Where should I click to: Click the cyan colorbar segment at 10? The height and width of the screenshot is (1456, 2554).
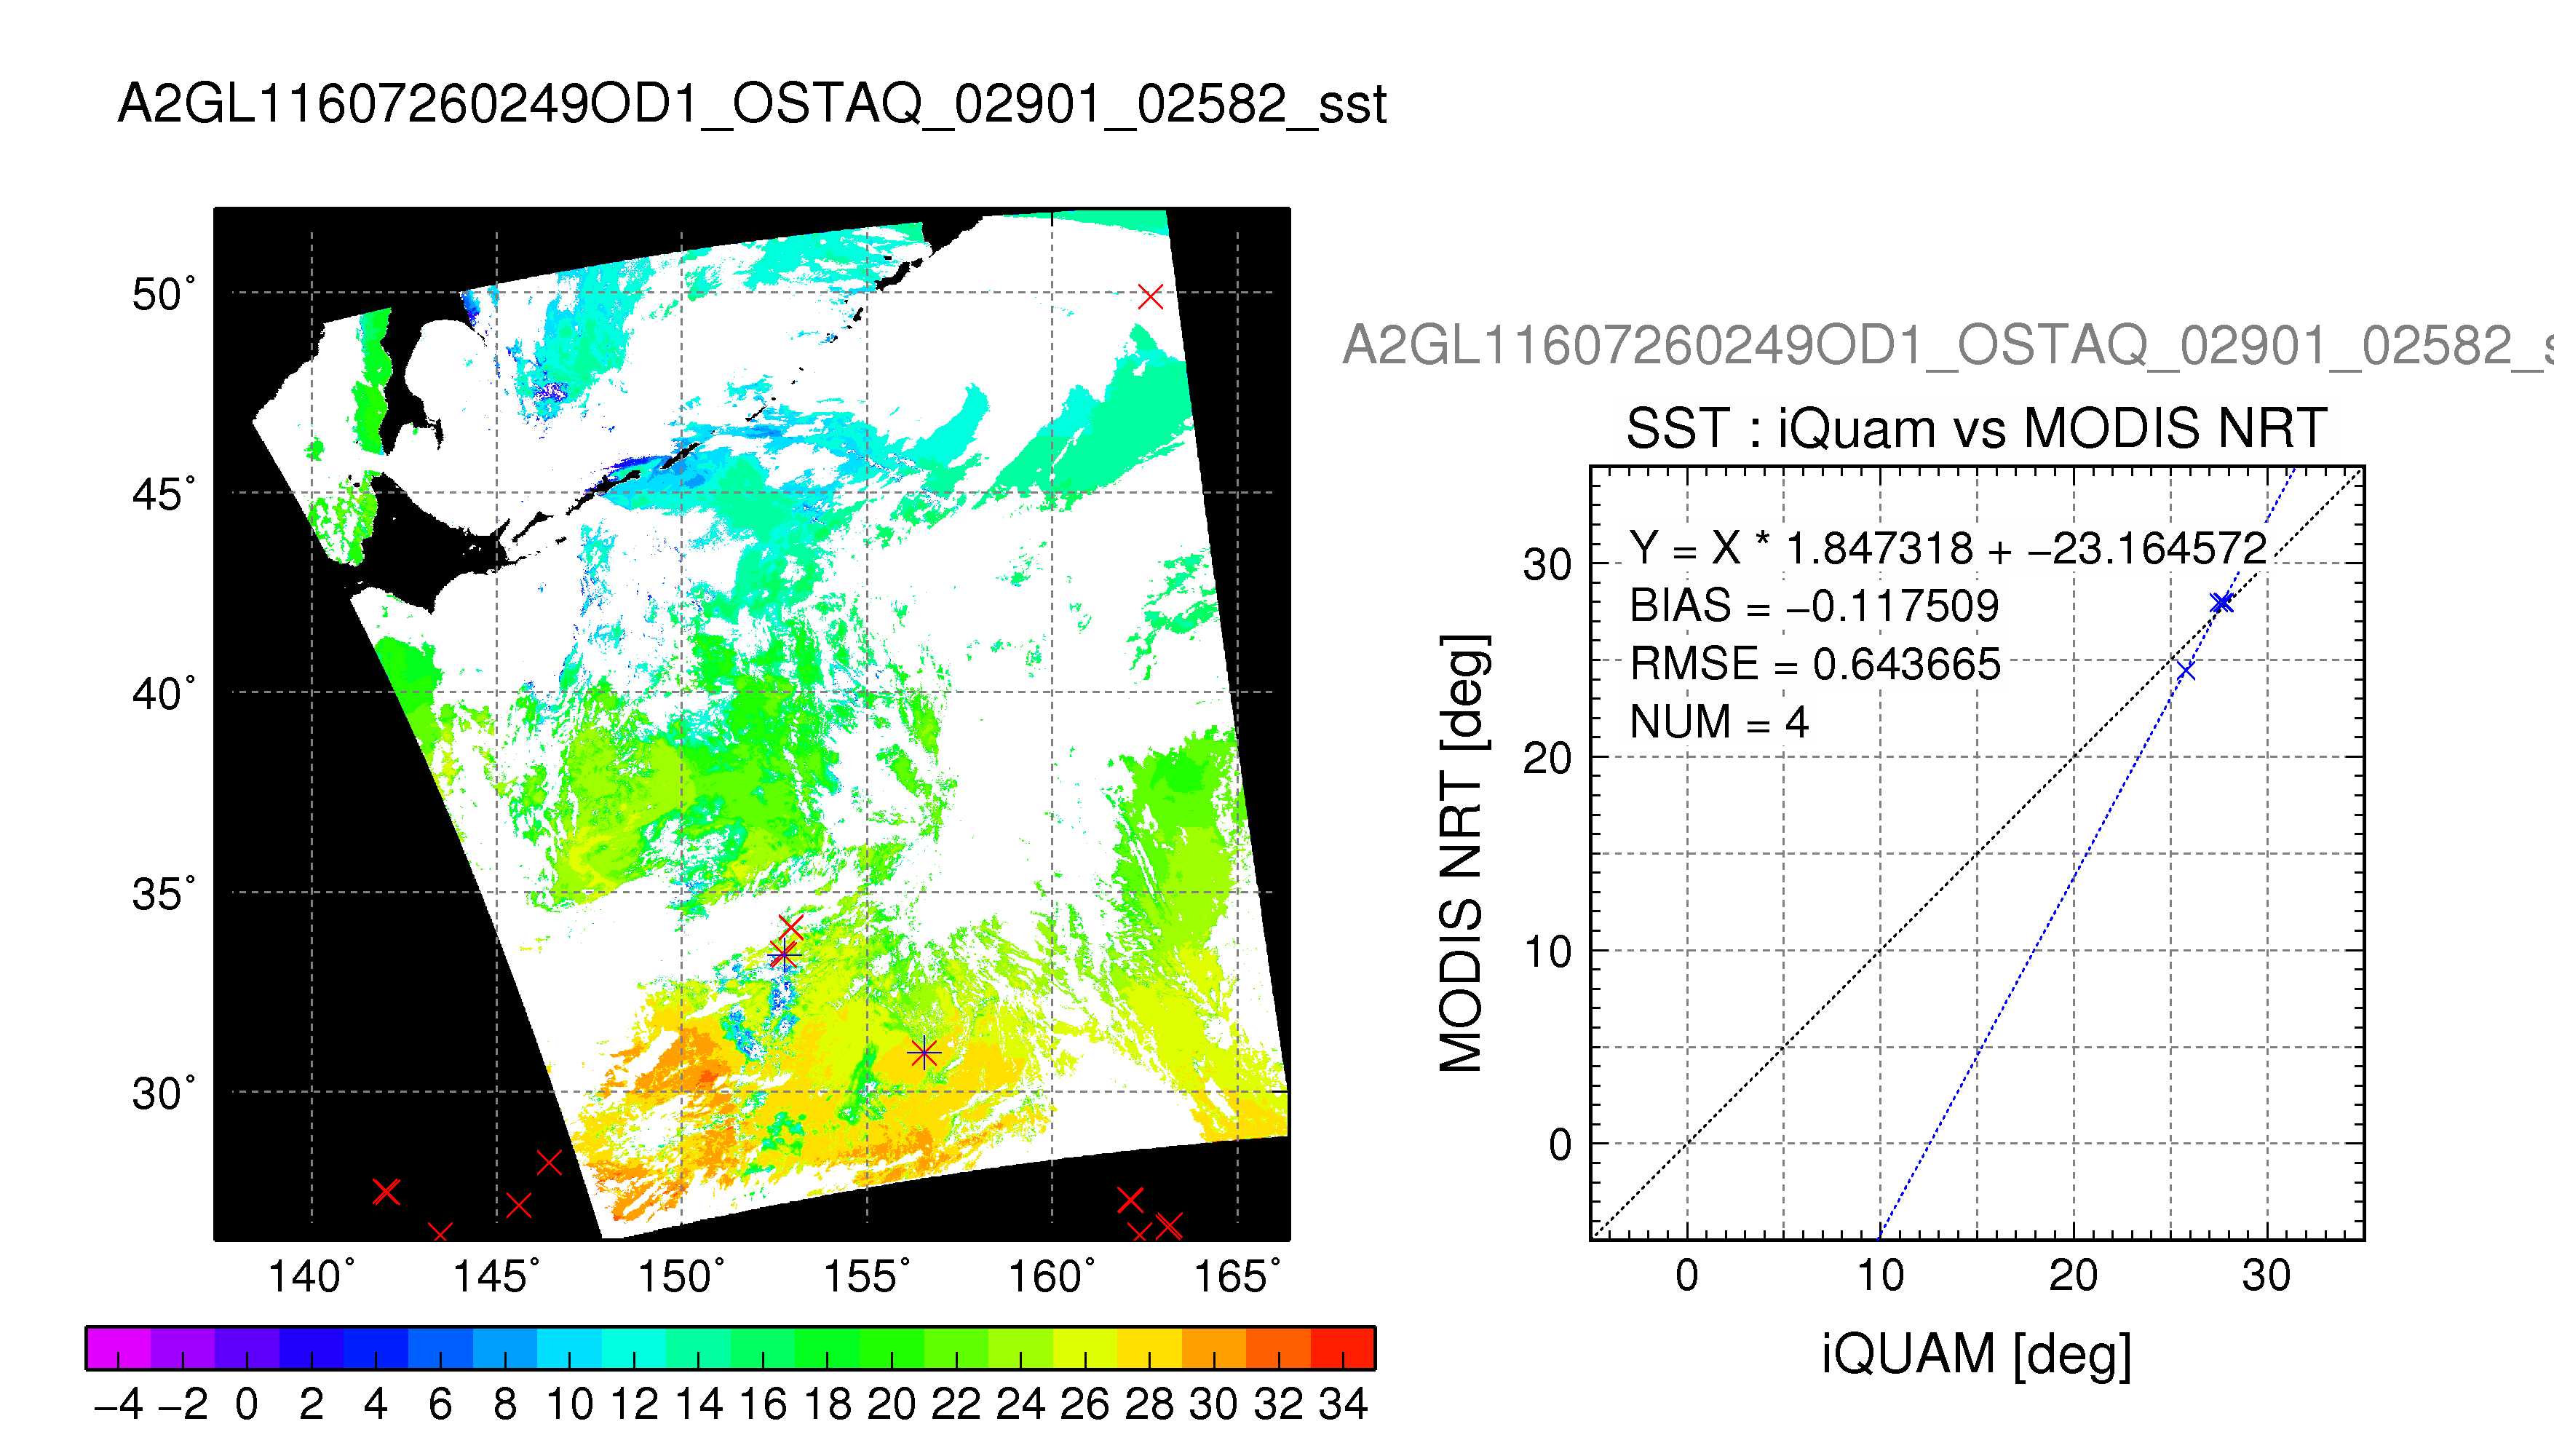[x=568, y=1348]
